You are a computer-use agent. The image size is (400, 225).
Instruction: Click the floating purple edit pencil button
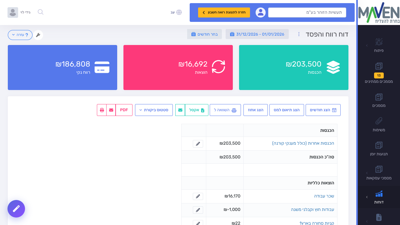click(16, 209)
